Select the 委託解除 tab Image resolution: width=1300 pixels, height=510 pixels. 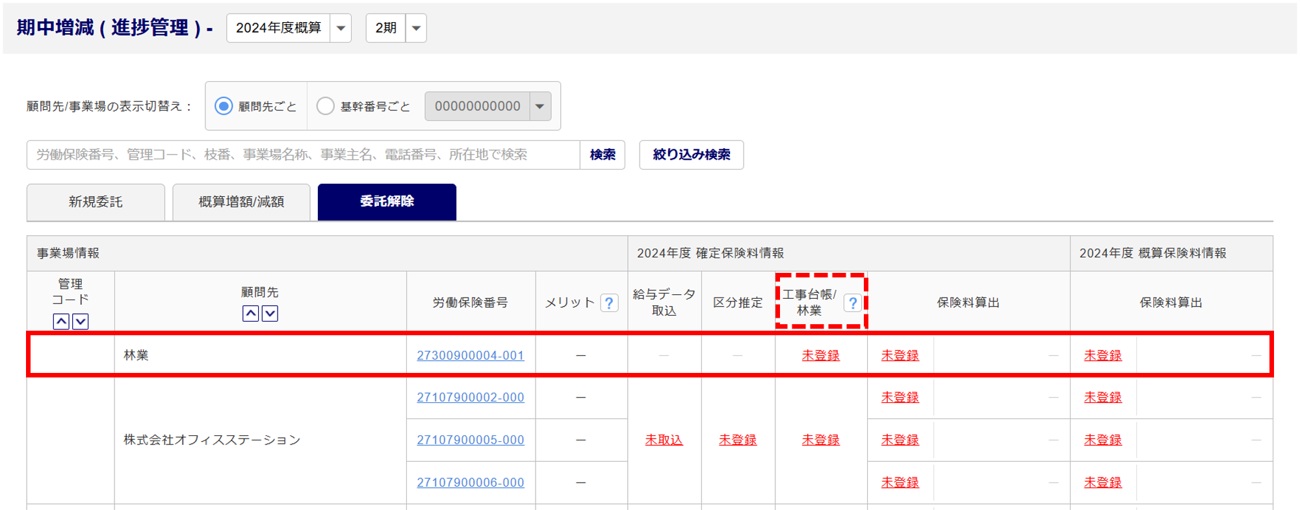(x=387, y=202)
